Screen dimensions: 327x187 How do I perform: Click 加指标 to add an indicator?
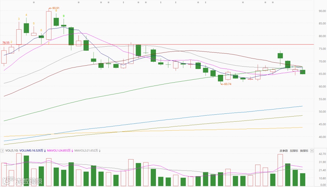pyautogui.click(x=294, y=150)
